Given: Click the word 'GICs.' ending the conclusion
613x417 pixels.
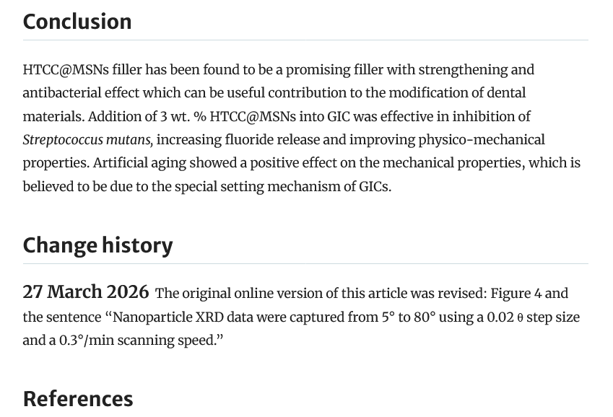Looking at the screenshot, I should coord(375,187).
